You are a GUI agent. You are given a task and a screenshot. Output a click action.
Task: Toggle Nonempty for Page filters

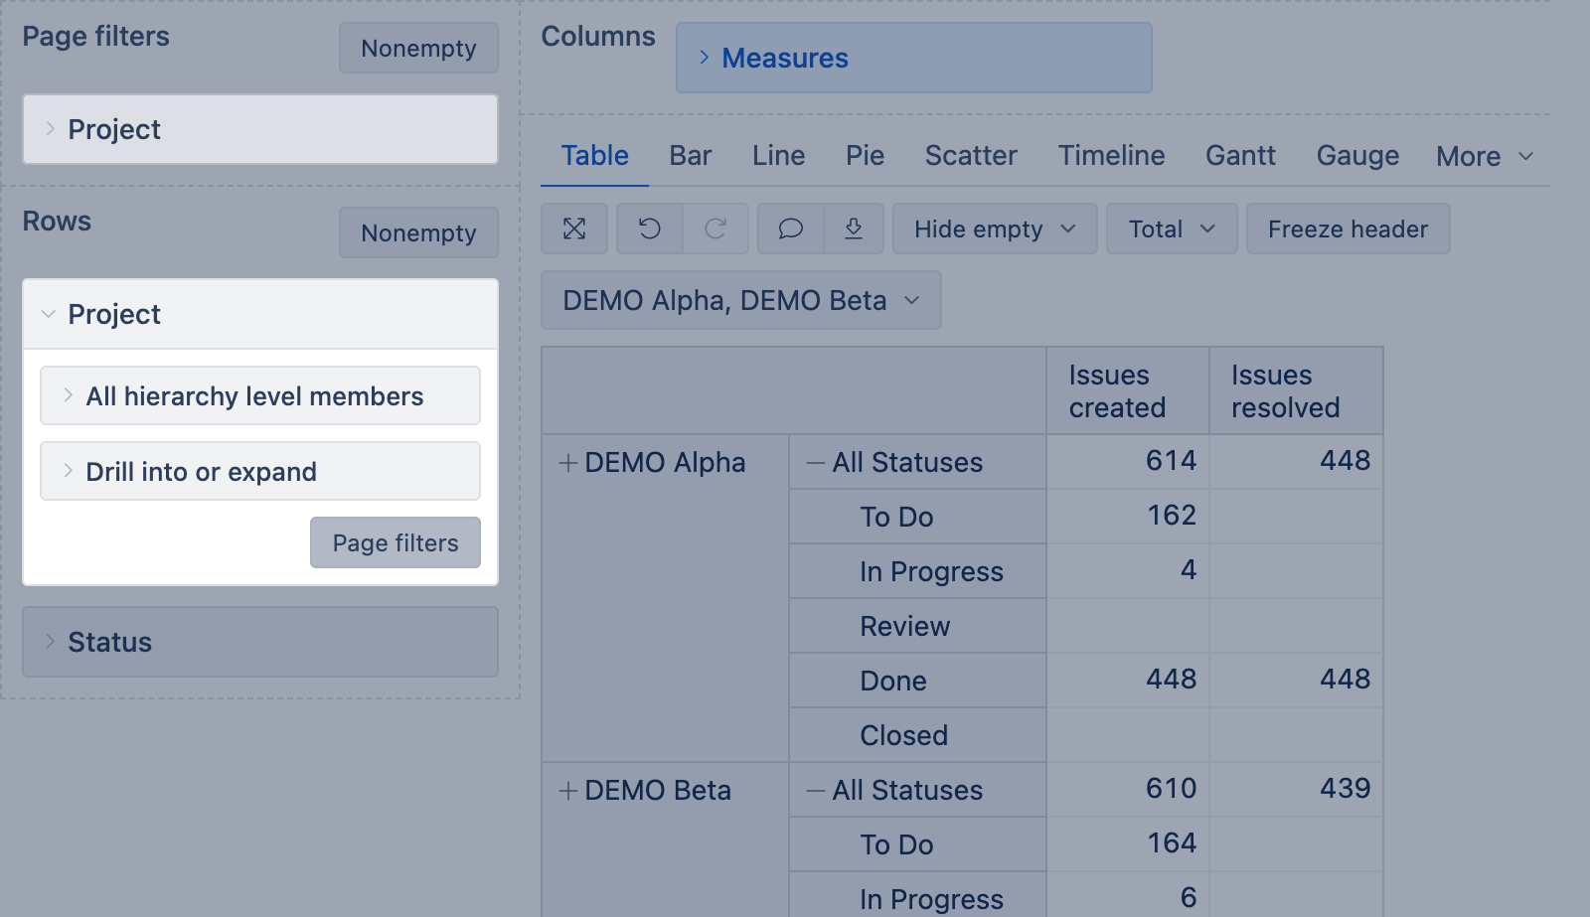(418, 49)
